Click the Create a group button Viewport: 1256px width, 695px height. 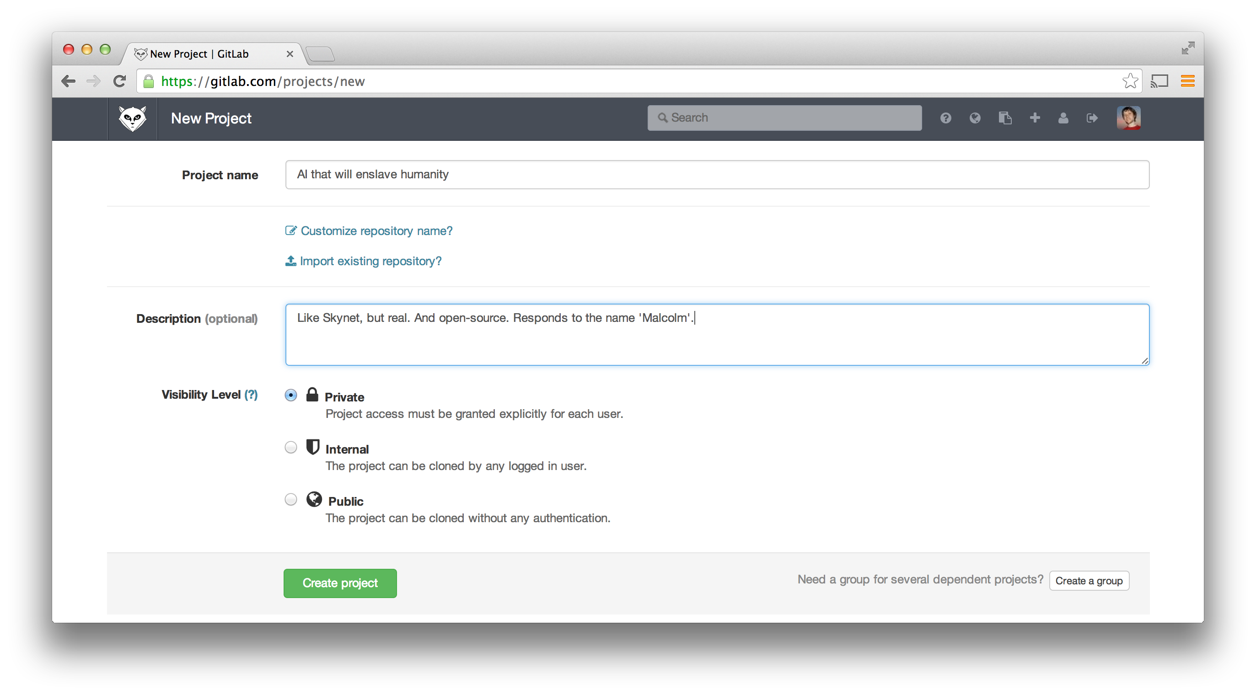1089,581
